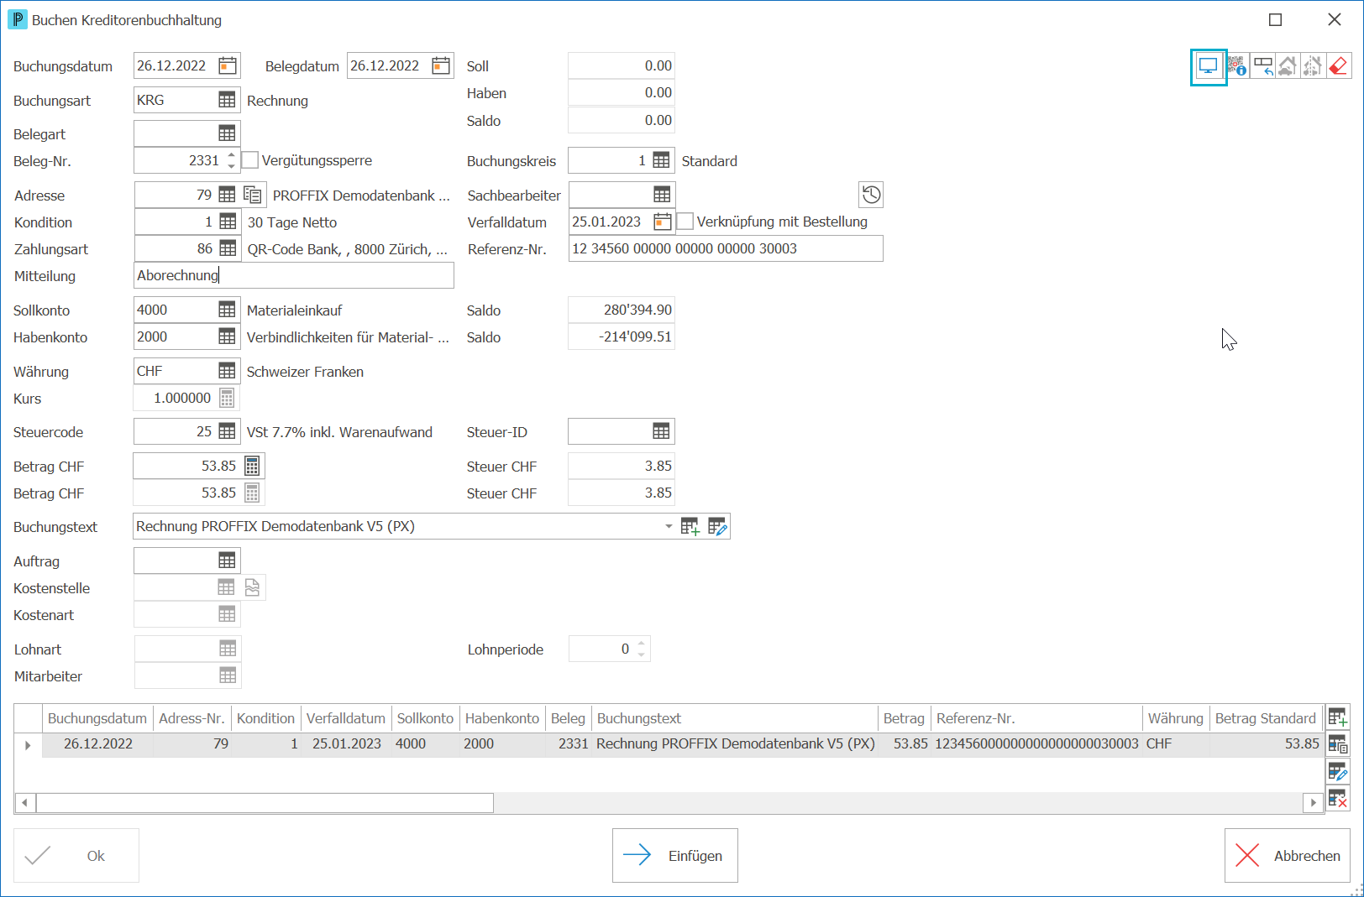
Task: Open the QR code info icon
Action: coord(1236,66)
